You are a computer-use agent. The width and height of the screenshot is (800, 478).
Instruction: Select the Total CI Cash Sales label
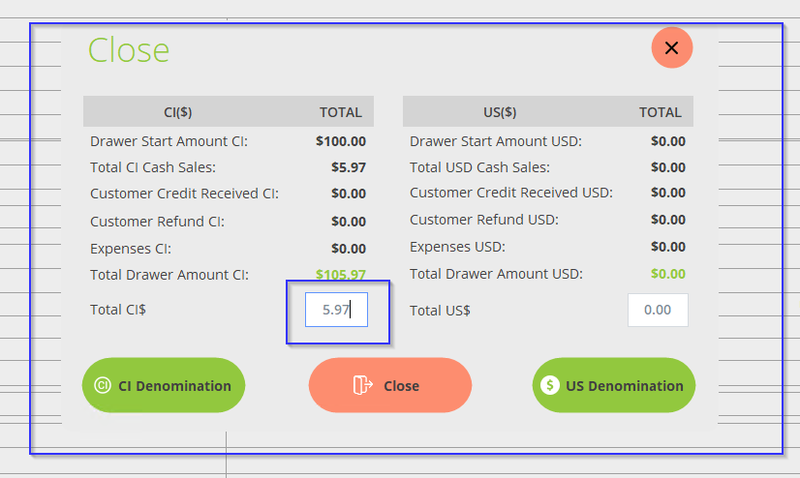pos(153,167)
